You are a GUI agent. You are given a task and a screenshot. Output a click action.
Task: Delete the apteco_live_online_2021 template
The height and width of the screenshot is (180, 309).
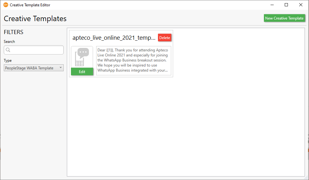[165, 38]
